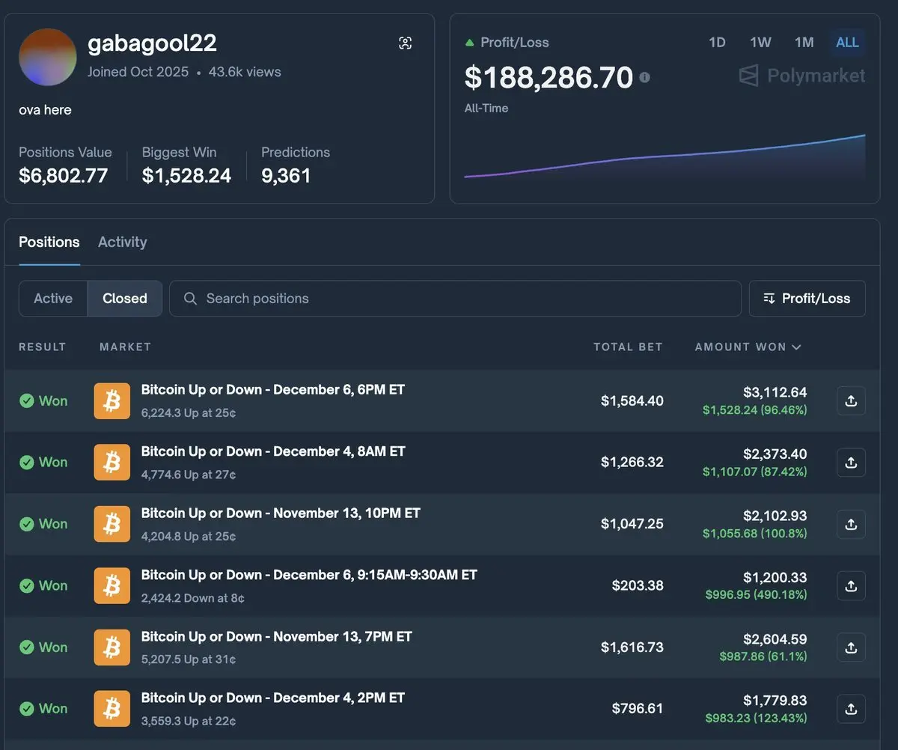This screenshot has height=750, width=898.
Task: Switch positions filter to Active
Action: tap(53, 298)
